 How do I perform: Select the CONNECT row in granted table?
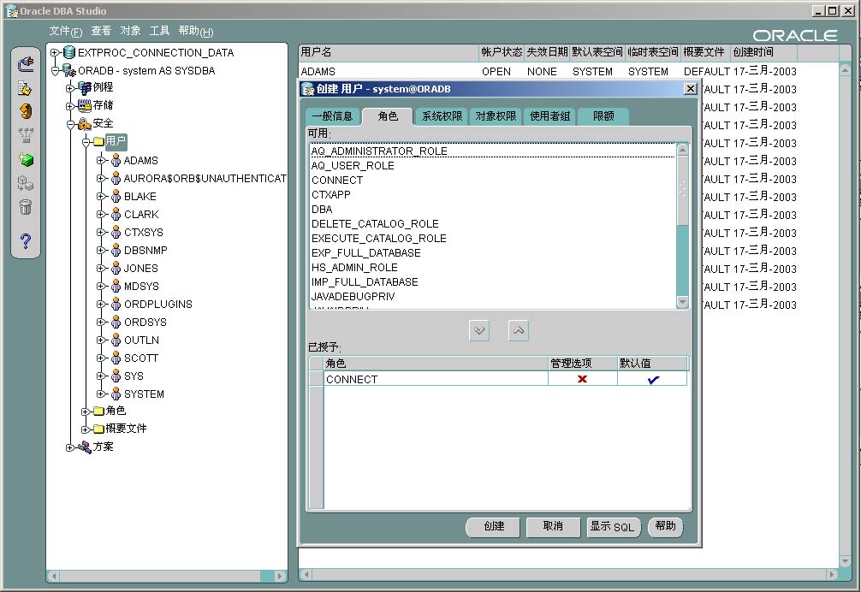click(497, 379)
